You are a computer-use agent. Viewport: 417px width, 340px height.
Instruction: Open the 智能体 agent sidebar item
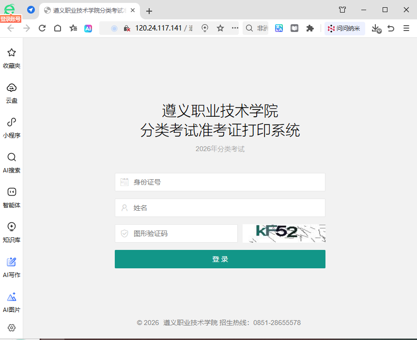[x=12, y=198]
